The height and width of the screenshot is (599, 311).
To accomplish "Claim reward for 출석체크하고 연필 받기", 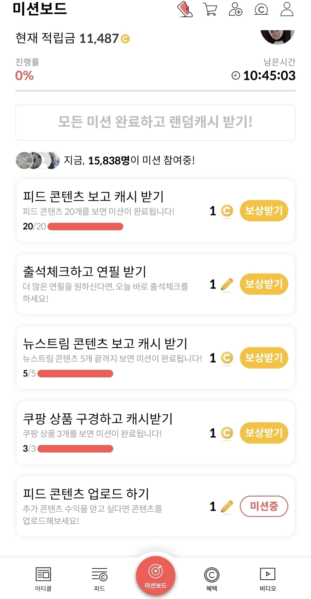I will click(264, 284).
